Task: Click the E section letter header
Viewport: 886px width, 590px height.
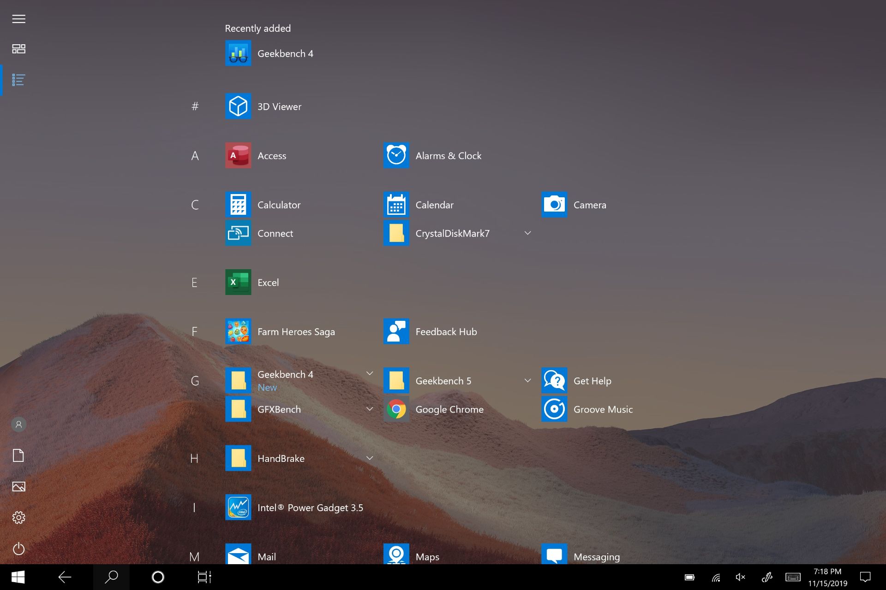Action: tap(194, 283)
